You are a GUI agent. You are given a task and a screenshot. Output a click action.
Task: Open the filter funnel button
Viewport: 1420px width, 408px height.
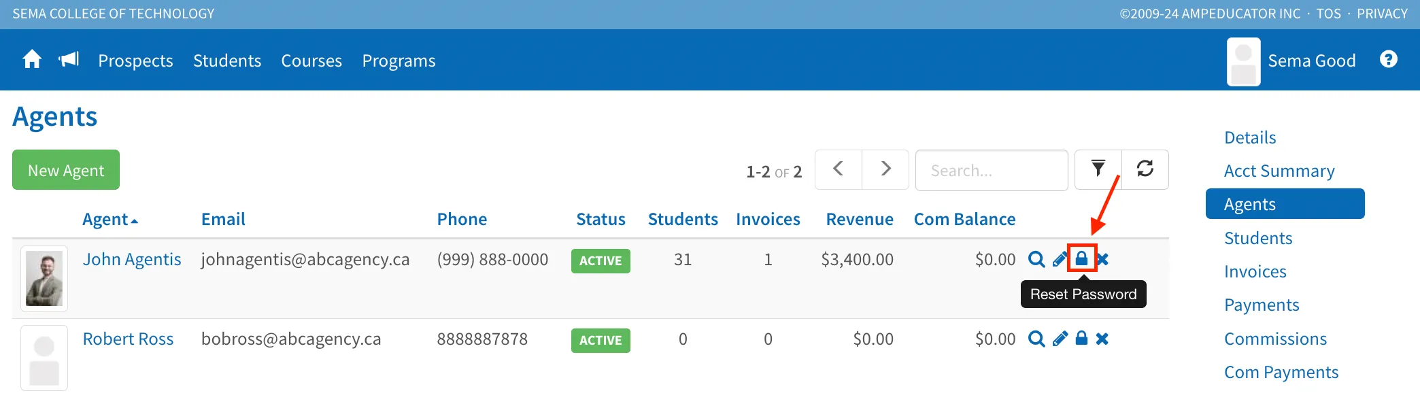(1098, 169)
